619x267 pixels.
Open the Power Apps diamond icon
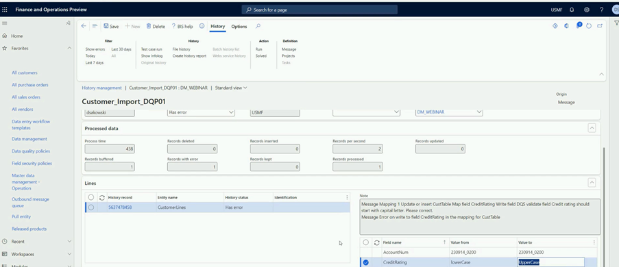click(555, 26)
